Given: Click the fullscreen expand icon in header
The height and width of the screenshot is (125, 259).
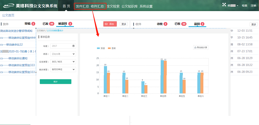Looking at the screenshot, I should 224,5.
